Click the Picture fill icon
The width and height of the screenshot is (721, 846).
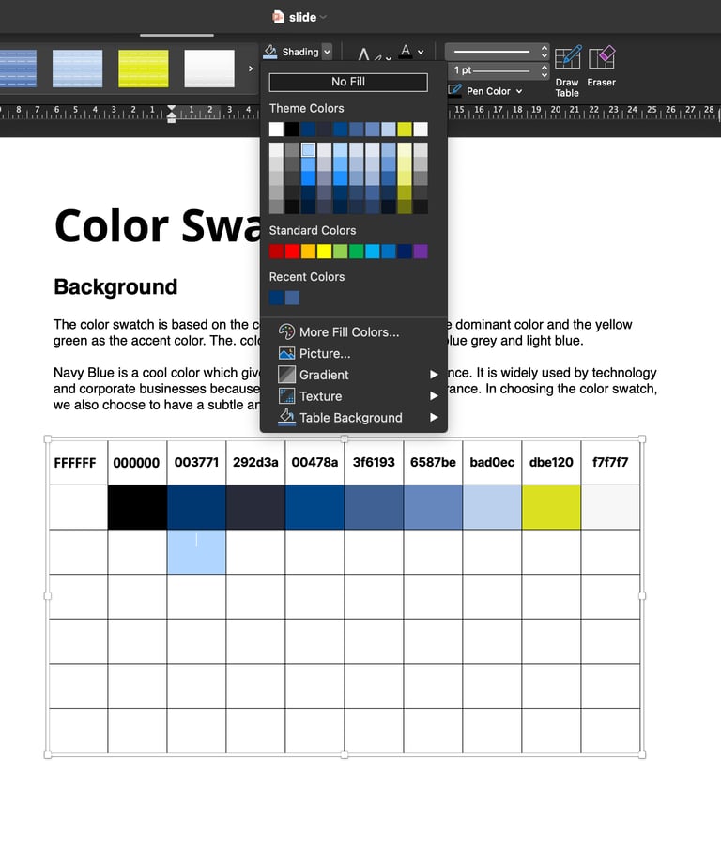pyautogui.click(x=286, y=353)
